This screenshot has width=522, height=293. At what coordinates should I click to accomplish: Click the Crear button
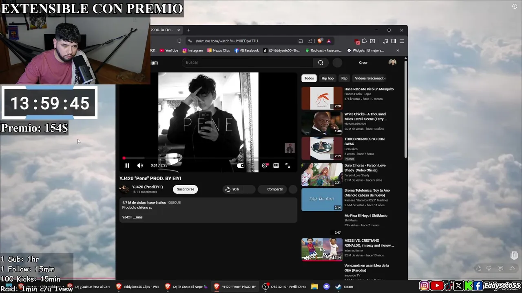(x=363, y=63)
